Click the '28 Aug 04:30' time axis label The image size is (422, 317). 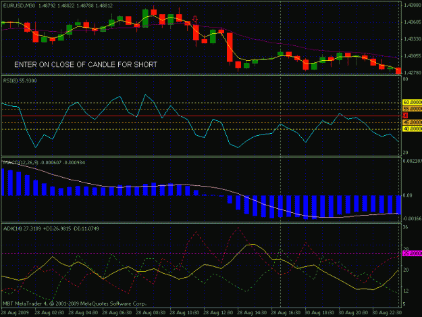point(83,313)
